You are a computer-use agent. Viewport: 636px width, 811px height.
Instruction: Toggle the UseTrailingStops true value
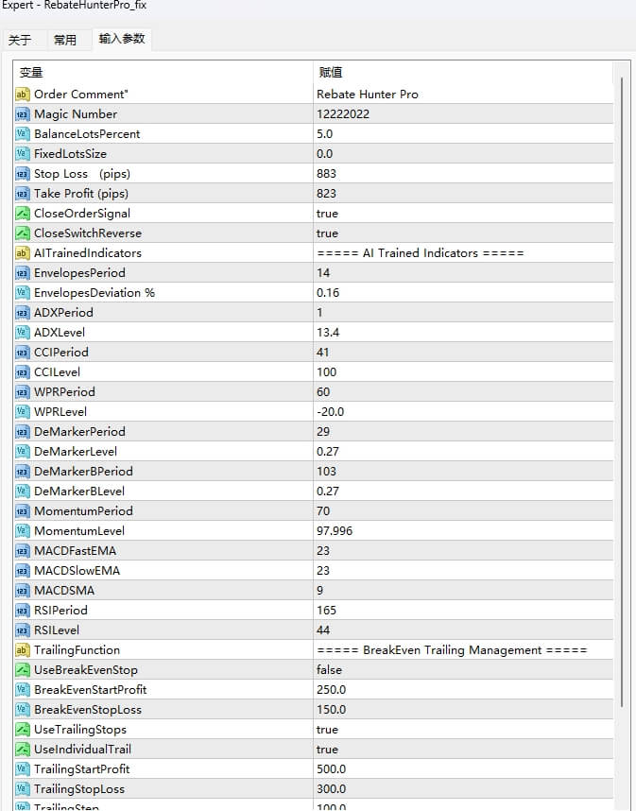327,730
